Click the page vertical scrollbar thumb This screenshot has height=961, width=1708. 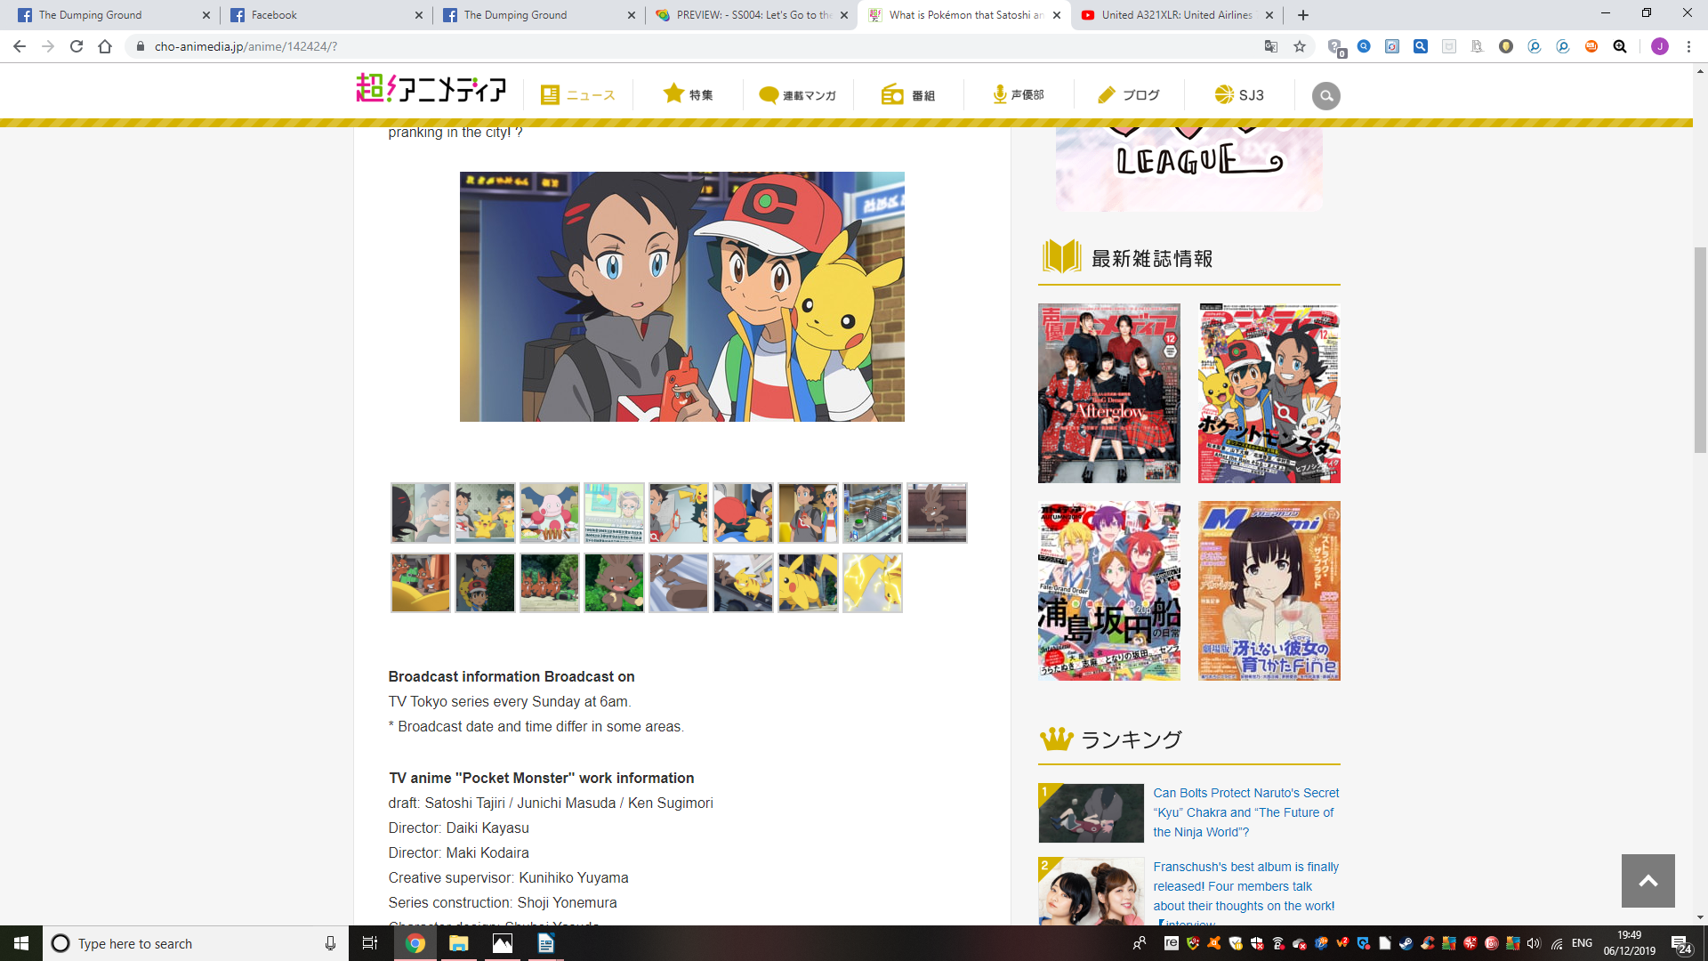point(1700,351)
